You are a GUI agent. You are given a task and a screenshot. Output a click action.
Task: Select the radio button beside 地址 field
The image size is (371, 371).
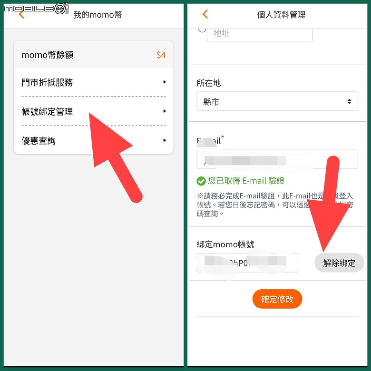tap(202, 30)
